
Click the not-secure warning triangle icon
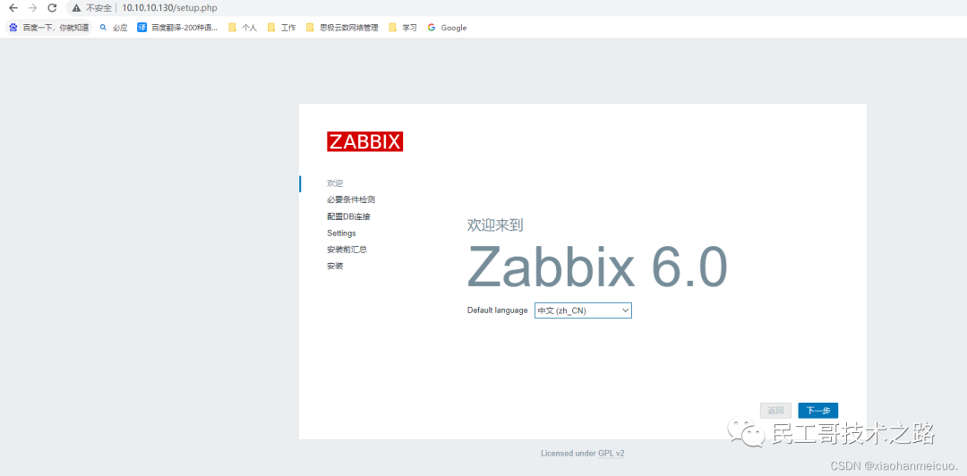coord(76,8)
